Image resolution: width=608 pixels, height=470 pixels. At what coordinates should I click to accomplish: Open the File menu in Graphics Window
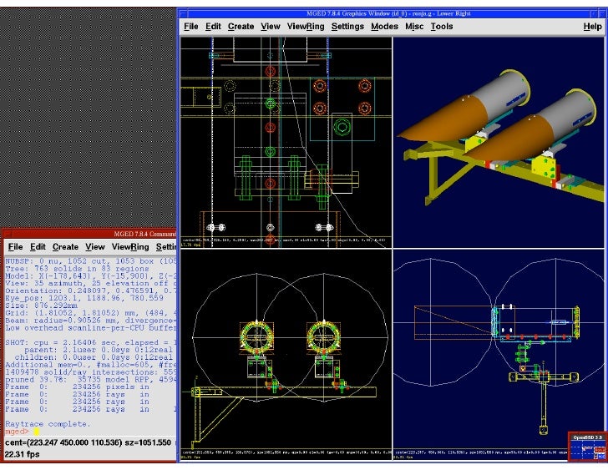pyautogui.click(x=191, y=27)
